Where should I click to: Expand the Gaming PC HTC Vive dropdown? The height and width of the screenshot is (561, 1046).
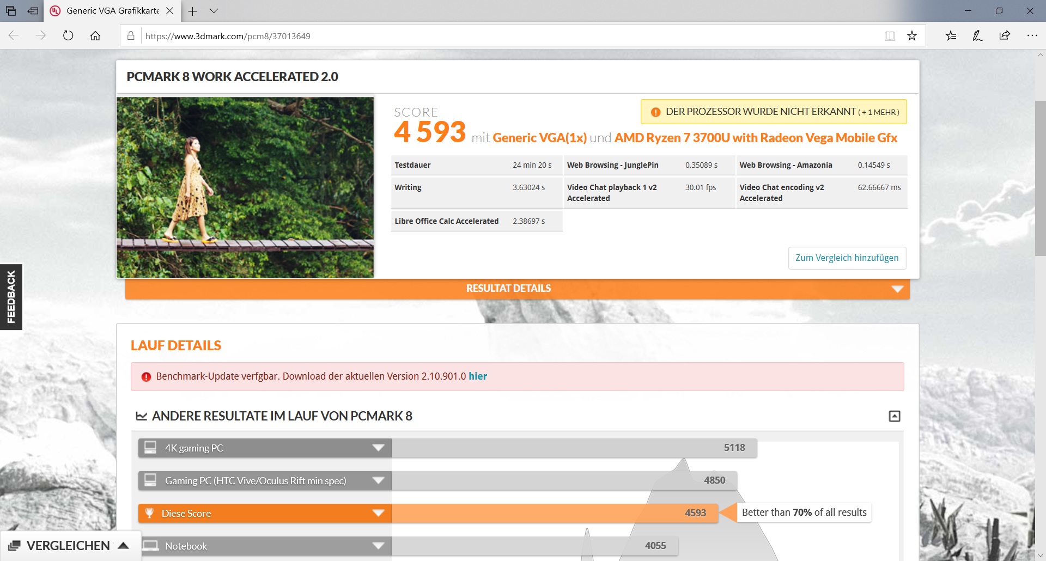point(378,480)
